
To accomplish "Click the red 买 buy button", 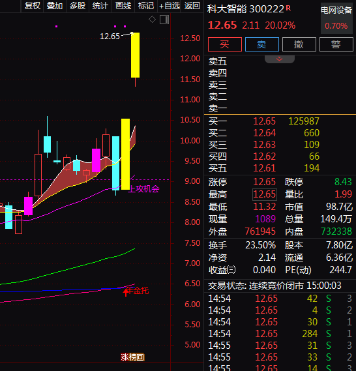I will point(225,44).
